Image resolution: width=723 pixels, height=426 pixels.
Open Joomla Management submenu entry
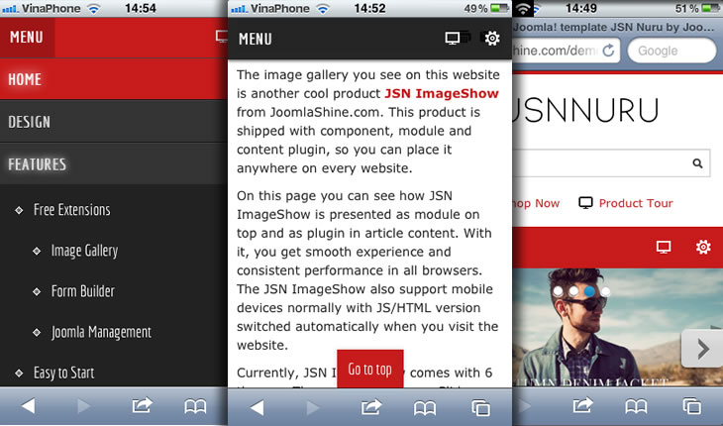101,333
